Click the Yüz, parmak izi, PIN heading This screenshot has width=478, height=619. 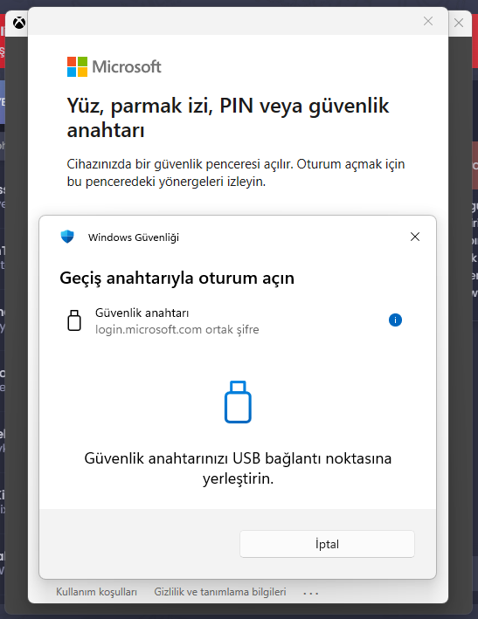[x=228, y=118]
